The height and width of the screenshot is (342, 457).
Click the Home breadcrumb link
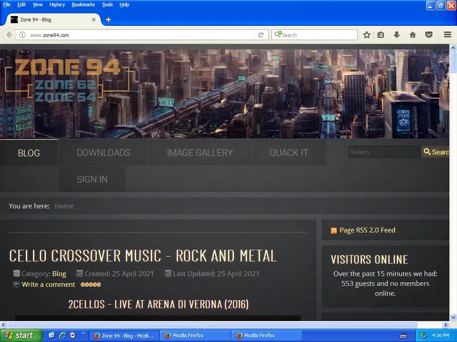[64, 206]
